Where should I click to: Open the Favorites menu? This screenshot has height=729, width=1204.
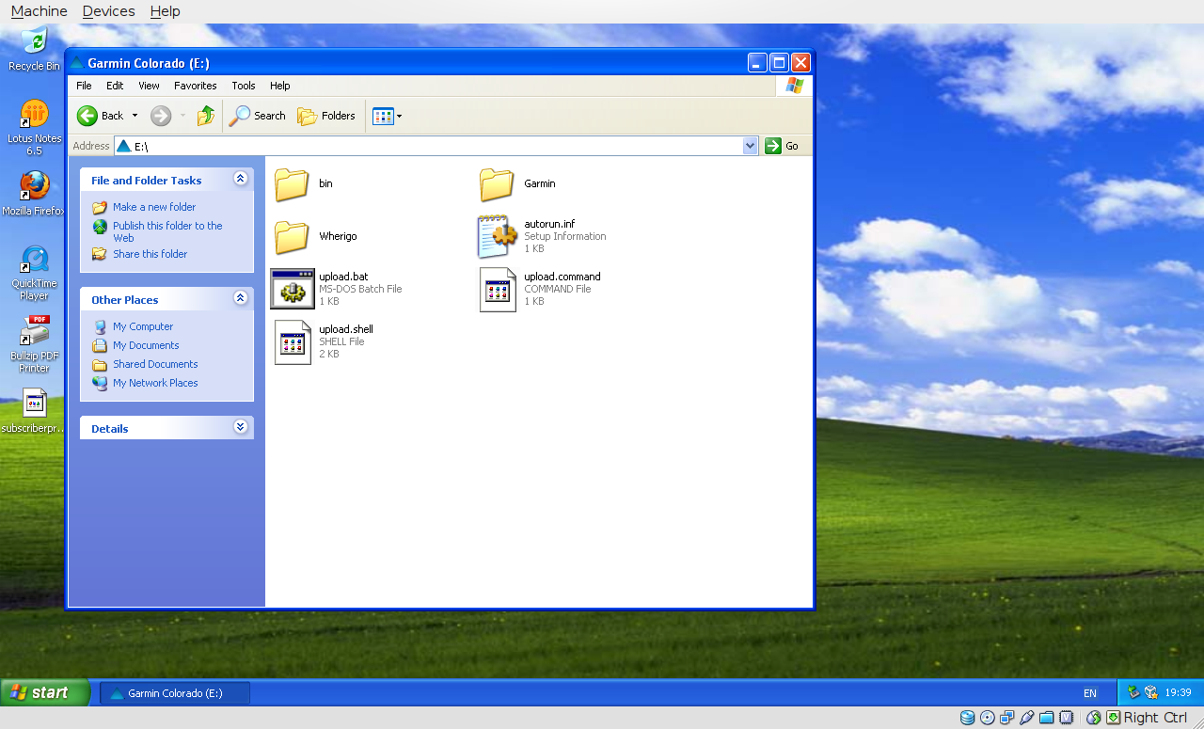(195, 86)
